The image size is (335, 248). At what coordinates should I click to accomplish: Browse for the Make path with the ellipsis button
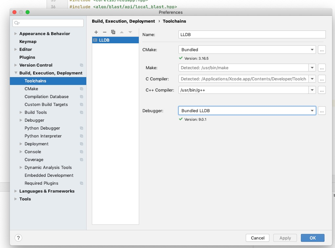click(322, 68)
